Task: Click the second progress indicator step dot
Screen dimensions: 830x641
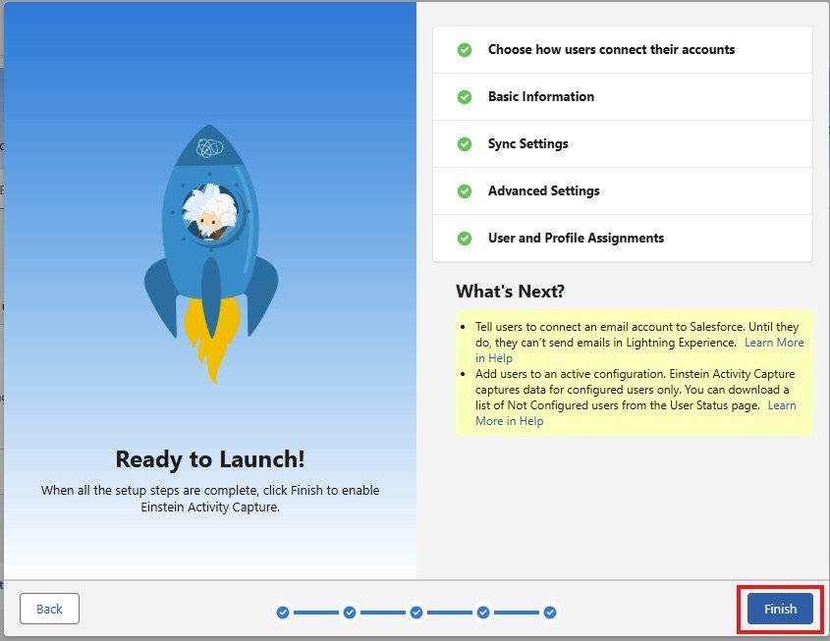Action: click(350, 613)
